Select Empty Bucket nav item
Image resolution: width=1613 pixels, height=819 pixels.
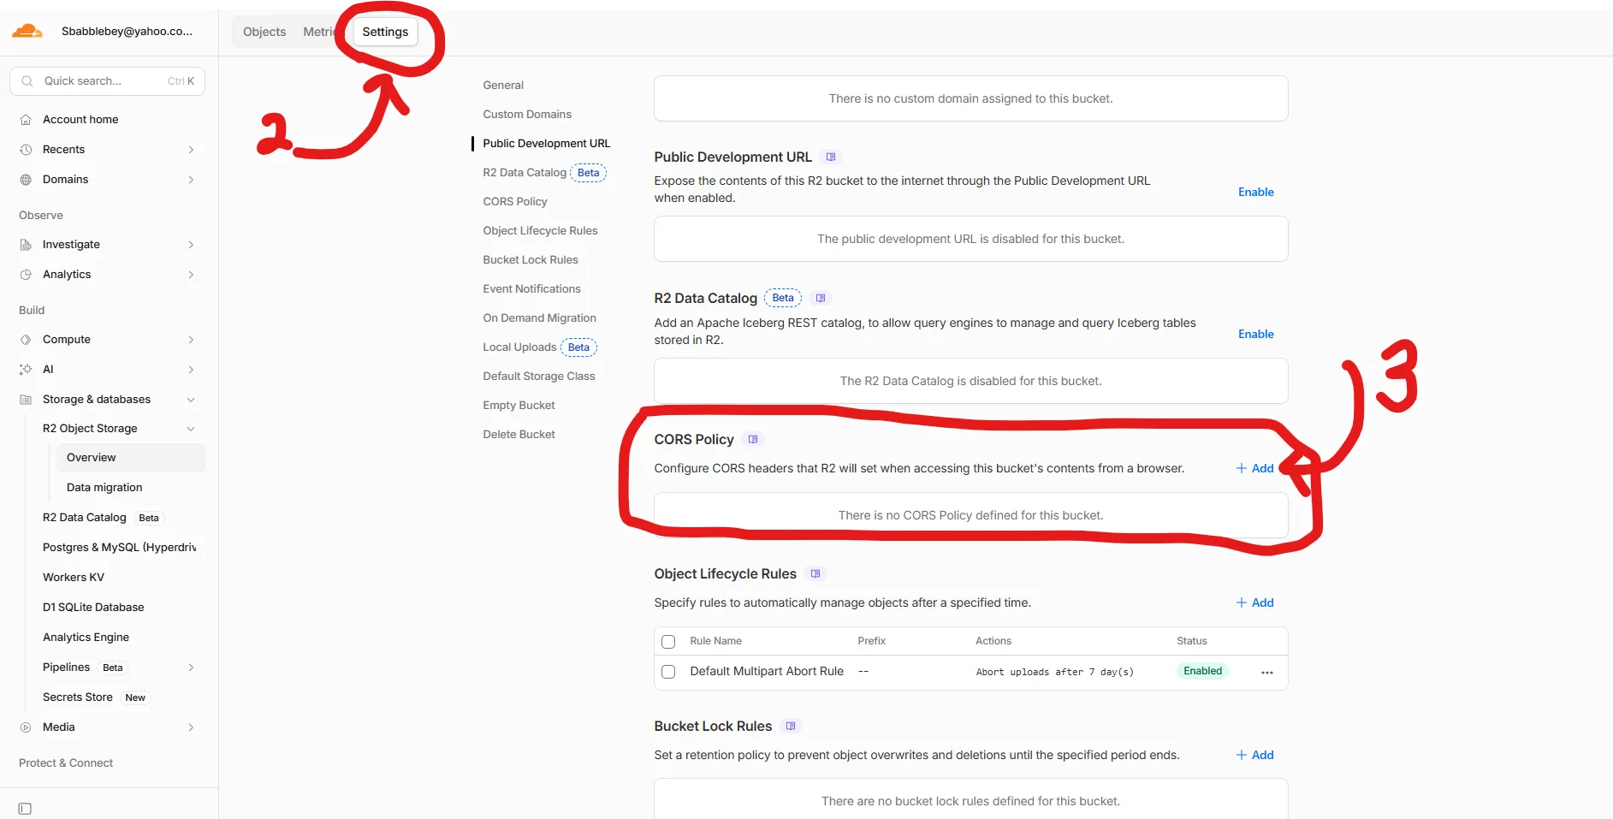[519, 406]
